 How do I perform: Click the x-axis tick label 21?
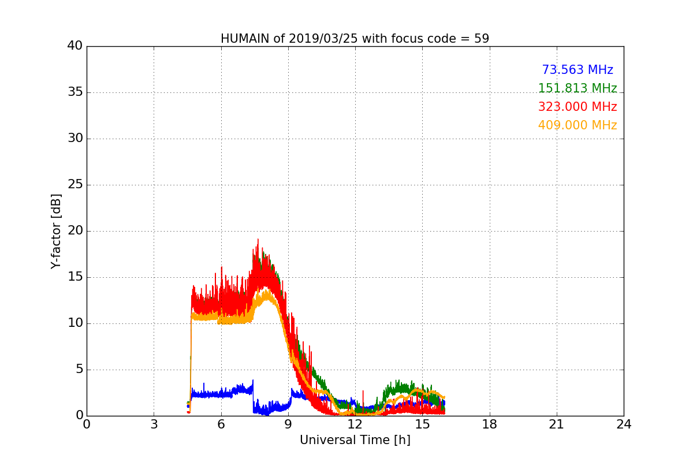coord(557,424)
